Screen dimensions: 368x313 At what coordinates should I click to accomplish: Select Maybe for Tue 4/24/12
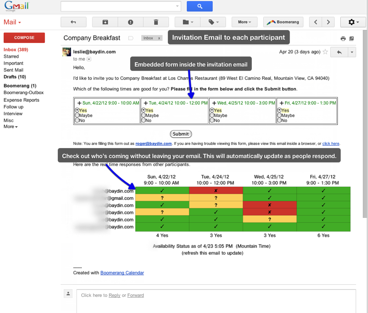tap(144, 115)
